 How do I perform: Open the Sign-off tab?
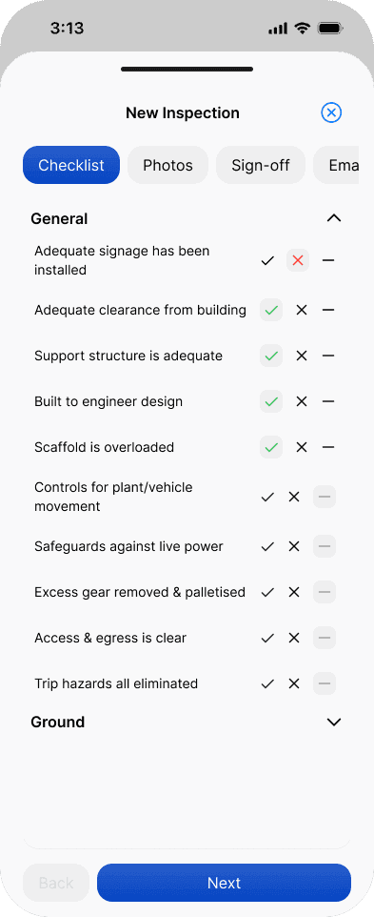click(x=261, y=165)
